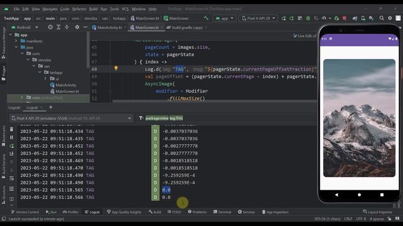
Task: Toggle the Live Edit indicator
Action: tap(305, 36)
